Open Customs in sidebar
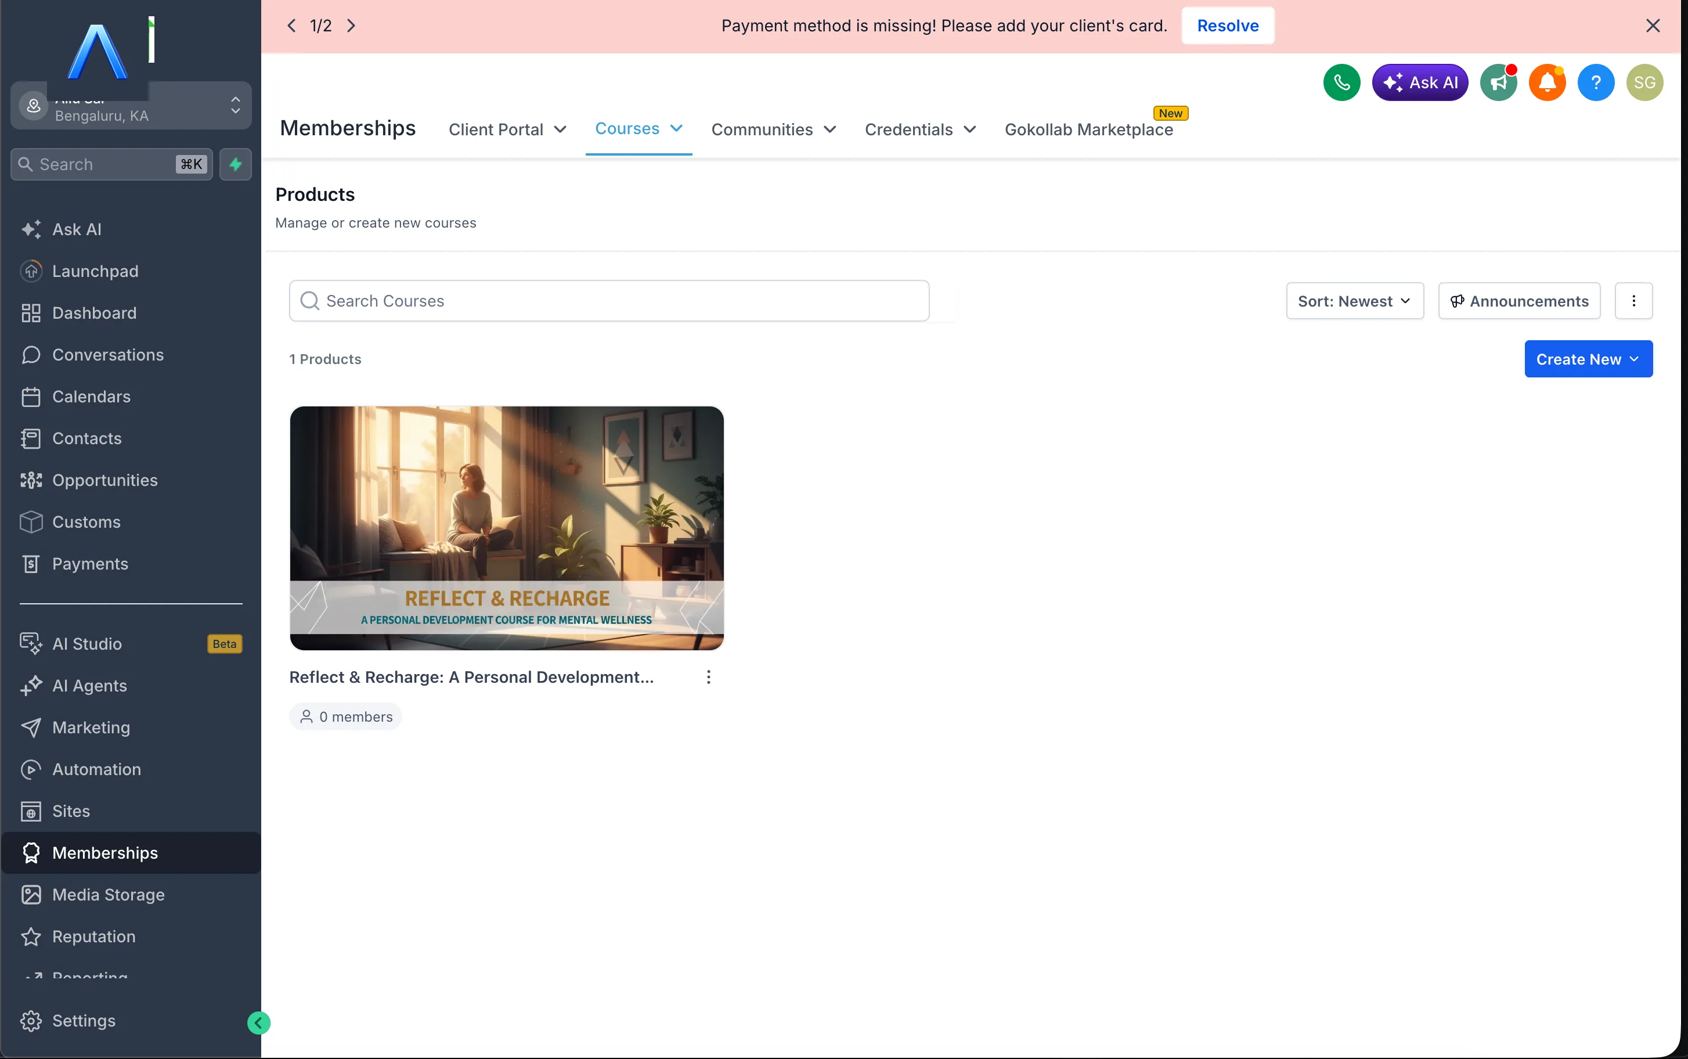Image resolution: width=1688 pixels, height=1059 pixels. 131,522
